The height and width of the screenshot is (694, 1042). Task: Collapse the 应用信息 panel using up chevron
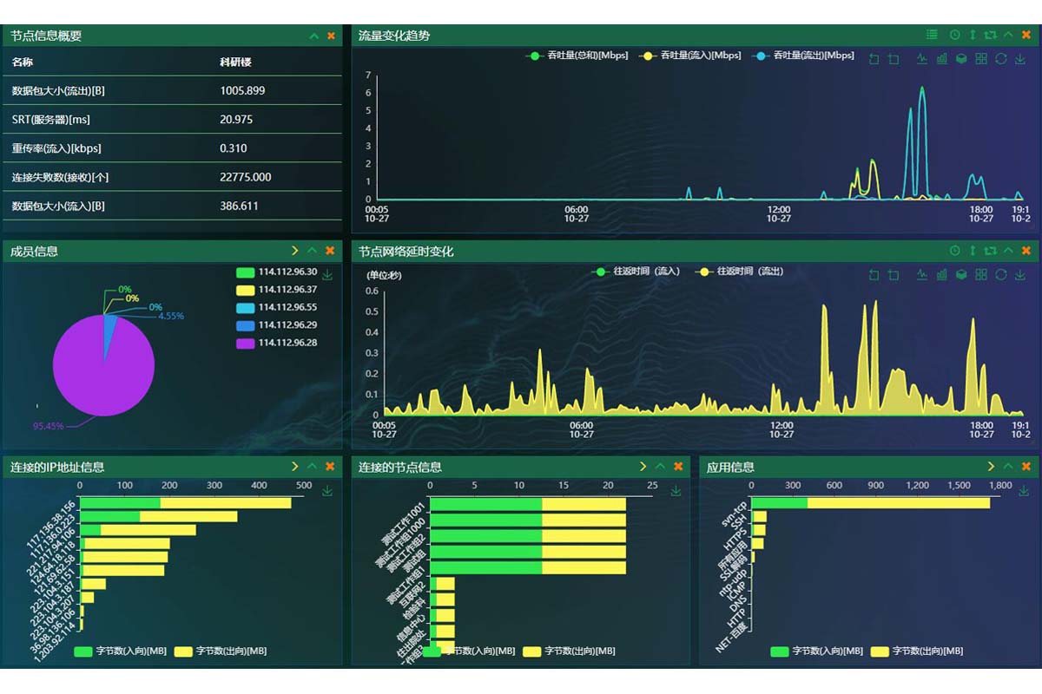pyautogui.click(x=1009, y=467)
